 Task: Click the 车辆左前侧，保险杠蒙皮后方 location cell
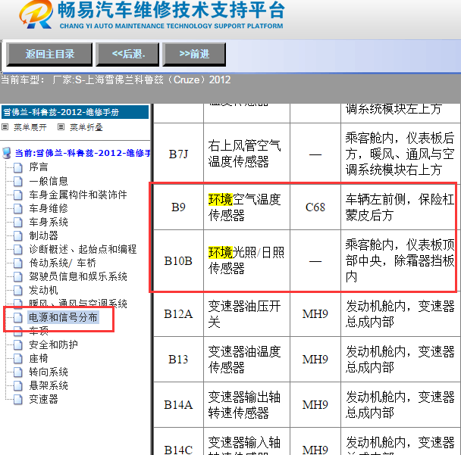coord(400,207)
